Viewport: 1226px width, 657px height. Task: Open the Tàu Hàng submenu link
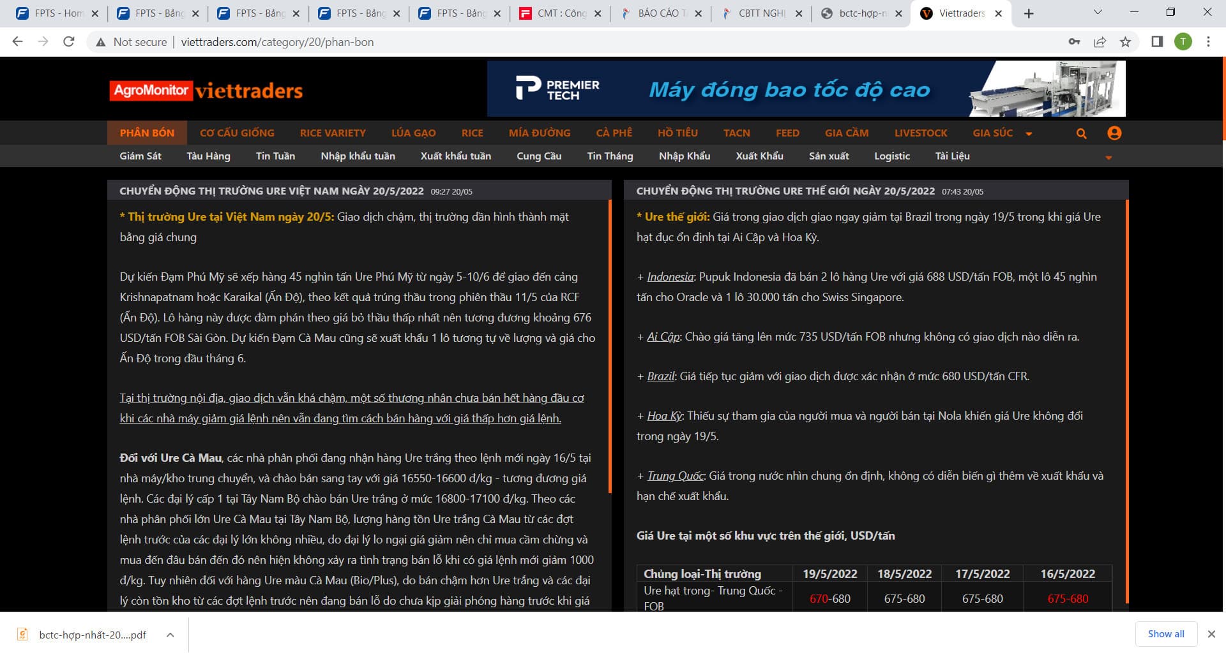[x=208, y=156]
